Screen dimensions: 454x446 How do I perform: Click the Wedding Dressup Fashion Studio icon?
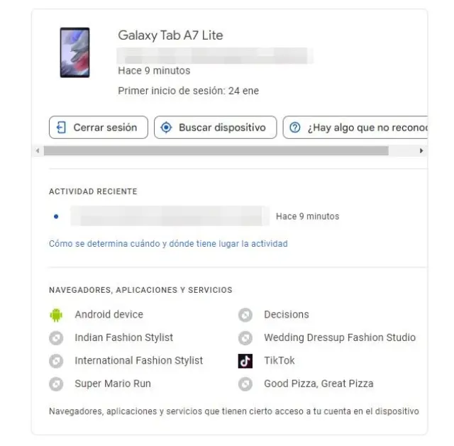point(245,338)
